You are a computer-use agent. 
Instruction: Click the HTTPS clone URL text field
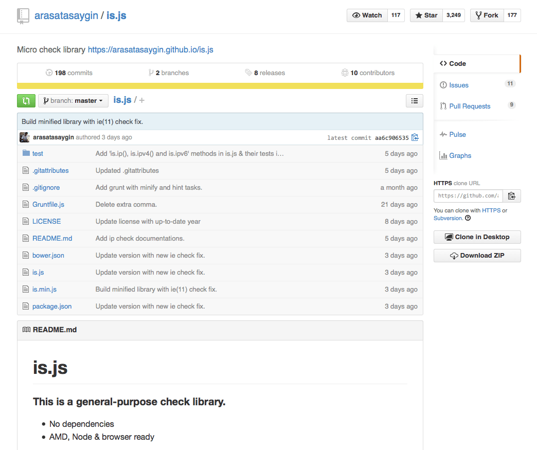(x=468, y=196)
